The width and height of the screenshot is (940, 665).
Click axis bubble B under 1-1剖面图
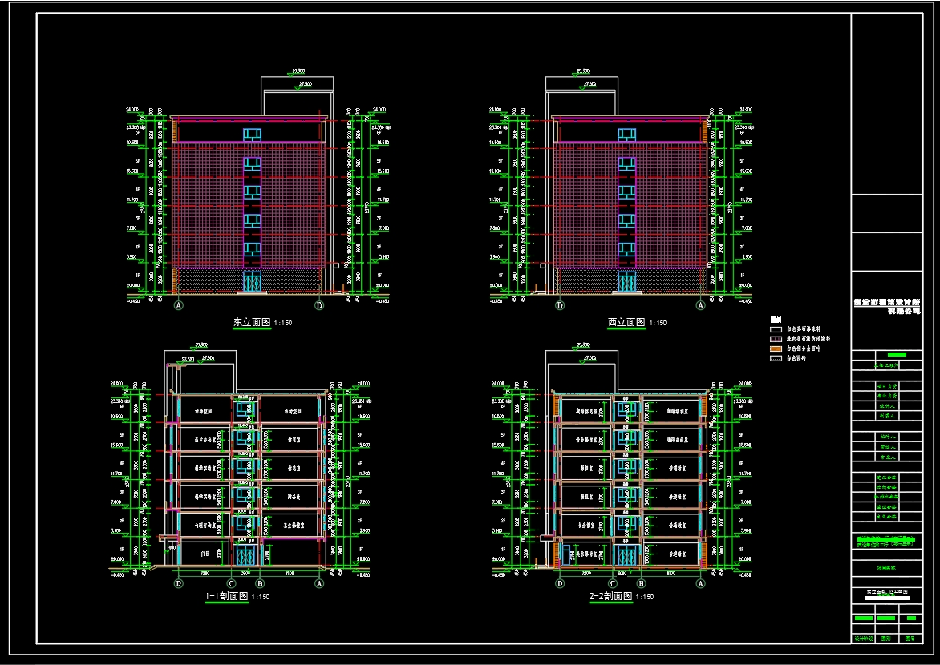pos(260,583)
